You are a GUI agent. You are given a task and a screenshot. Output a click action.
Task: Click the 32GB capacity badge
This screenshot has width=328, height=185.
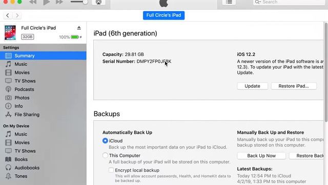[x=27, y=37]
